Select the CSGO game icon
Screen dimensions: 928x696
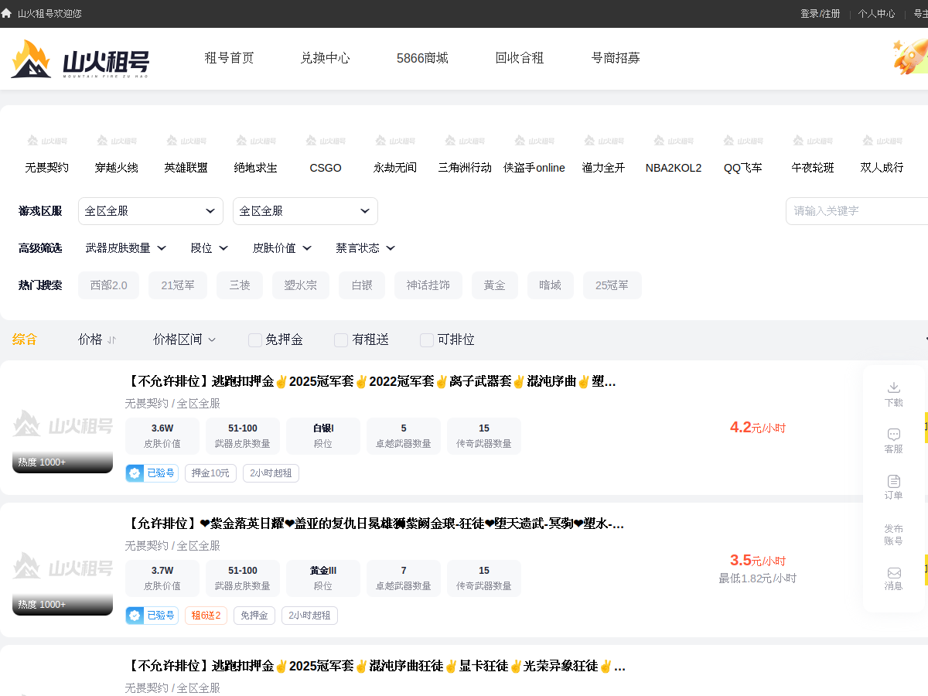point(326,141)
